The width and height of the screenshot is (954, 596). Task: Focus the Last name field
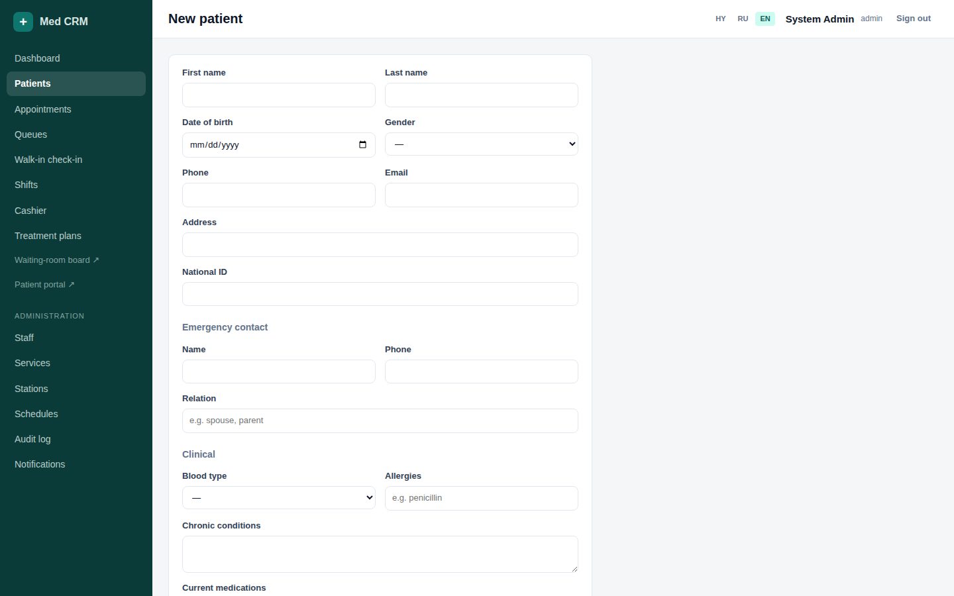click(x=482, y=95)
